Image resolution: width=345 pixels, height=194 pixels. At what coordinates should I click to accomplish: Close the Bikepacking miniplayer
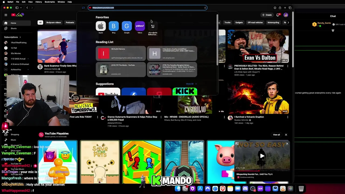287,144
